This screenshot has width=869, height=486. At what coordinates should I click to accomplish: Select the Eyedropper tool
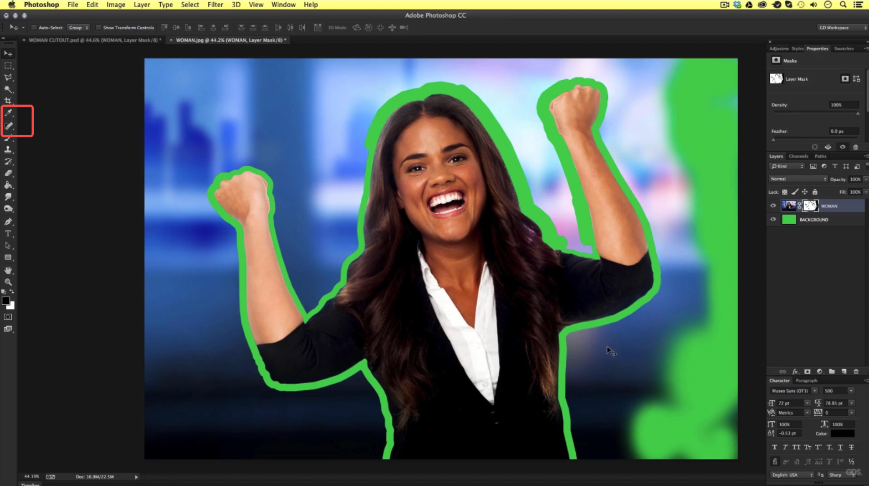tap(8, 113)
